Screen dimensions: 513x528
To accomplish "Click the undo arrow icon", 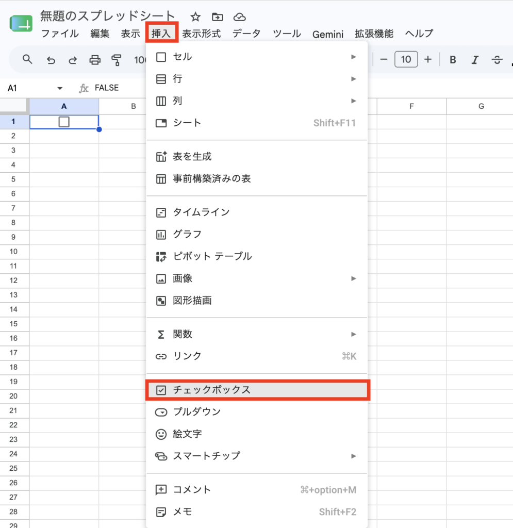I will (x=51, y=60).
